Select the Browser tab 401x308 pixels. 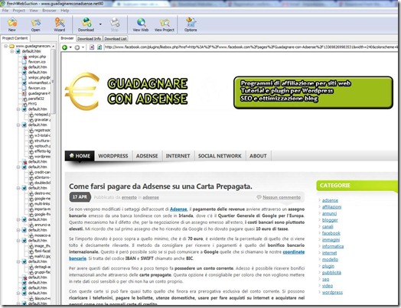click(67, 38)
